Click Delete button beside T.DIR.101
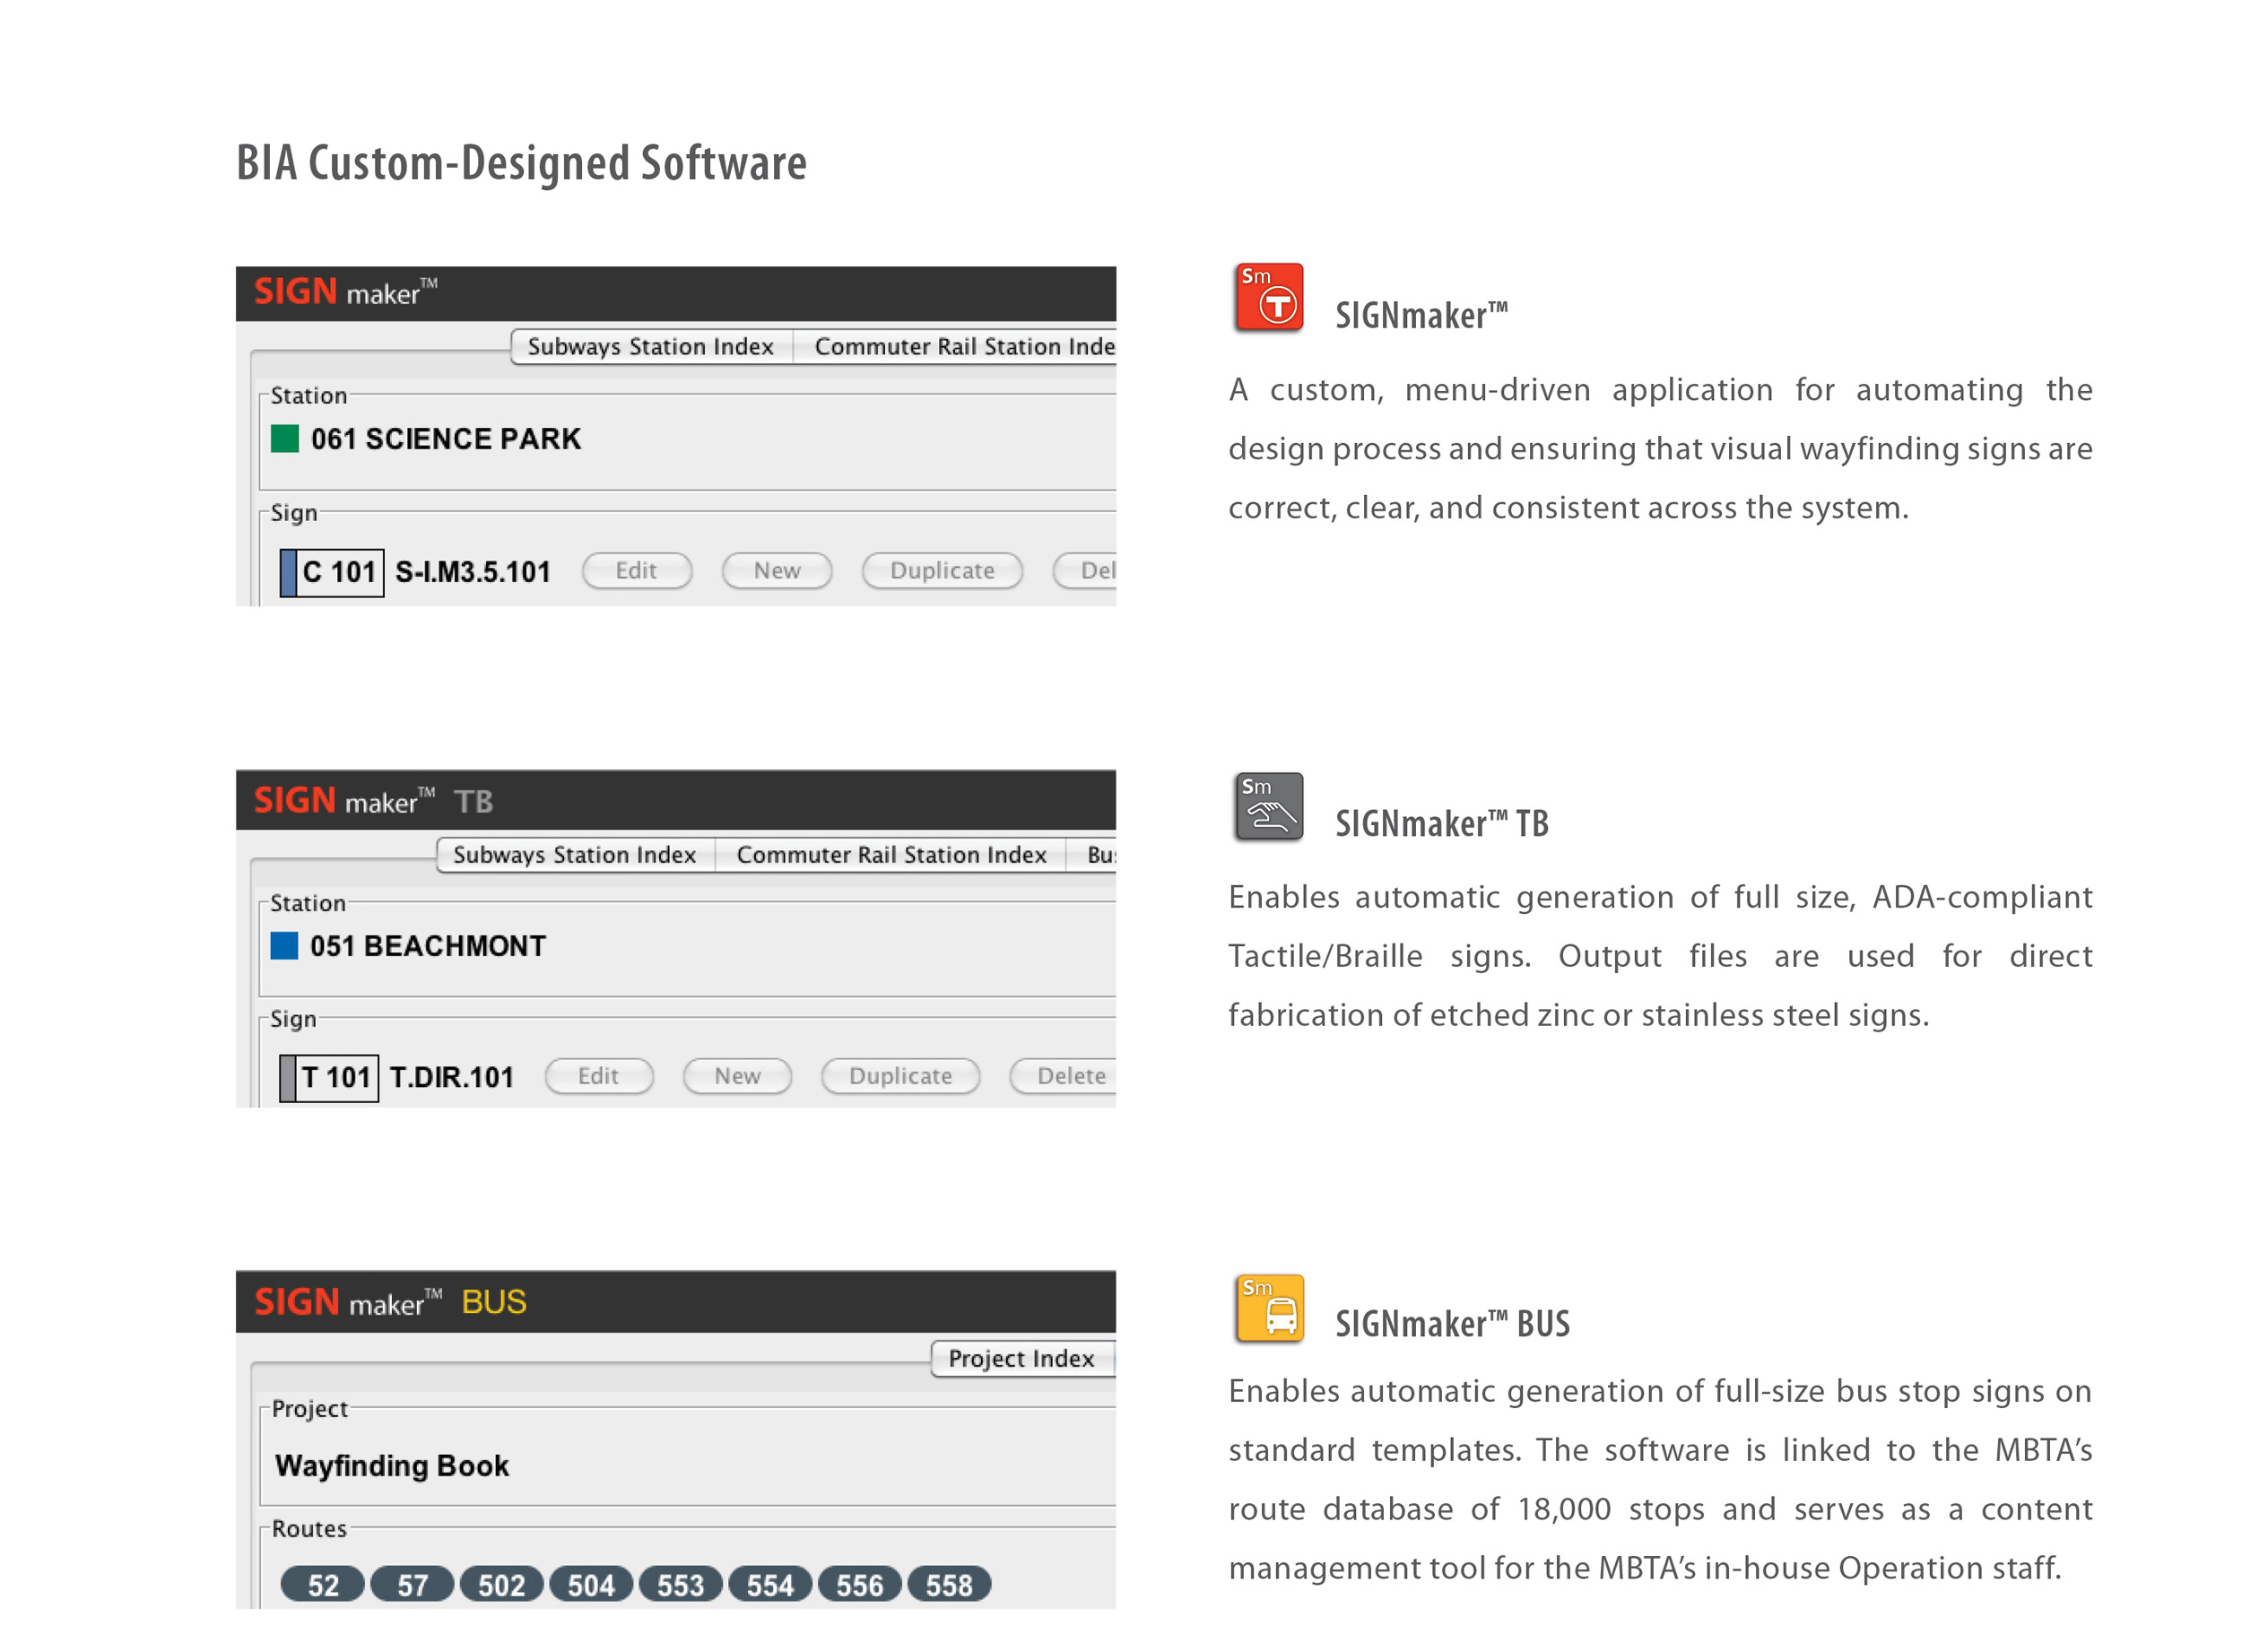The image size is (2242, 1652). coord(1063,1075)
